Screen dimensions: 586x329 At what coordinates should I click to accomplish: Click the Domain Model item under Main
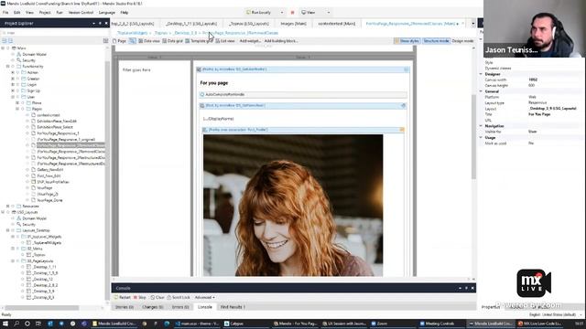pyautogui.click(x=35, y=55)
